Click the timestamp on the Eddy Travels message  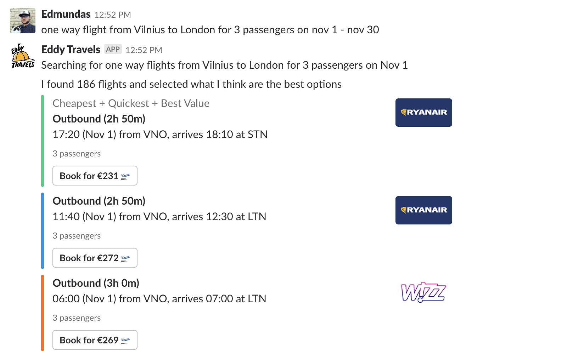(144, 50)
